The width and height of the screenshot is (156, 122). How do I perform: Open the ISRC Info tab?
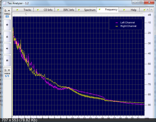coord(65,10)
